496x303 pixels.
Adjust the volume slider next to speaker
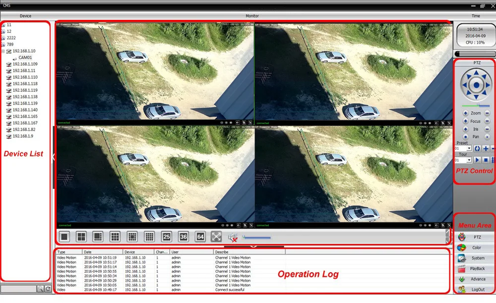(x=256, y=237)
